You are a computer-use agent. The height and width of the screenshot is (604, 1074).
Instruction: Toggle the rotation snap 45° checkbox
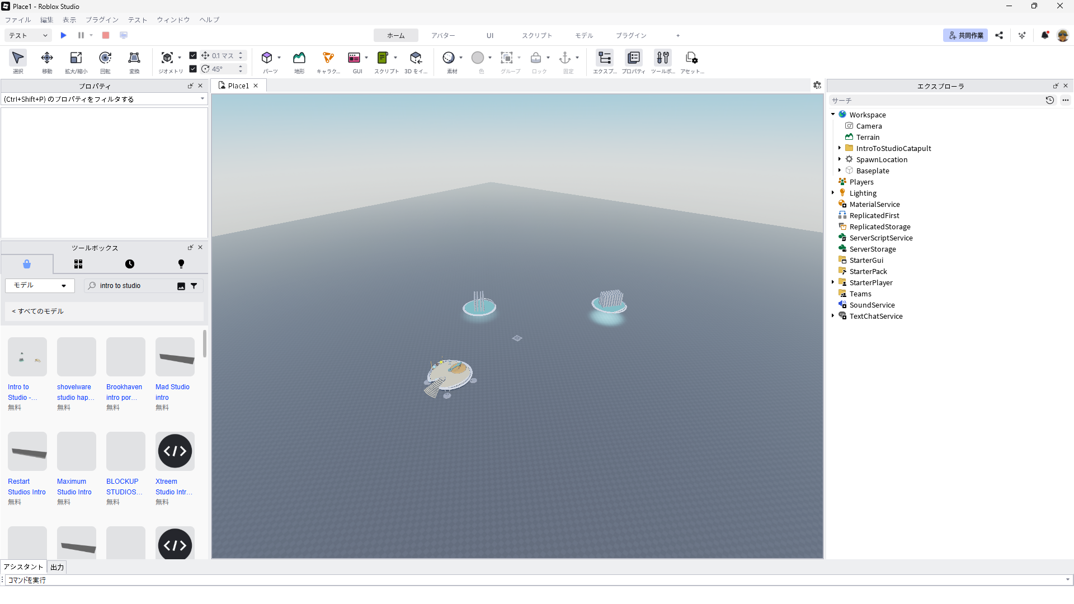(x=193, y=69)
